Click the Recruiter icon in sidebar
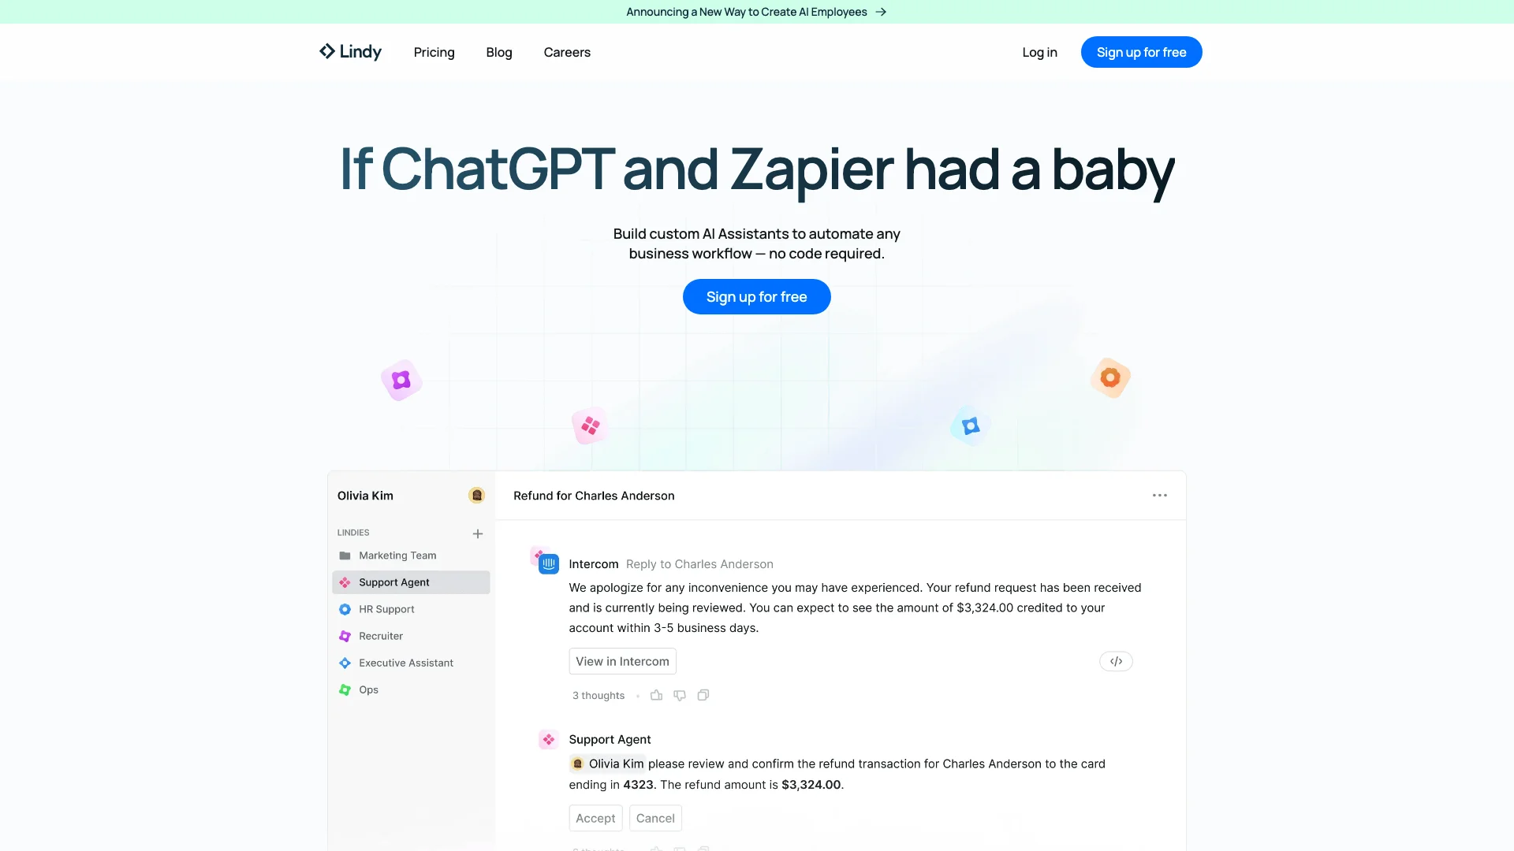The image size is (1514, 851). pos(345,635)
